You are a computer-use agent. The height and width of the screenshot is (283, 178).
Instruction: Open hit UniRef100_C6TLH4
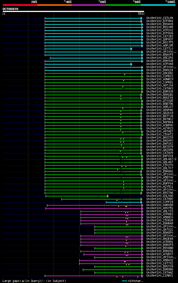pyautogui.click(x=160, y=18)
